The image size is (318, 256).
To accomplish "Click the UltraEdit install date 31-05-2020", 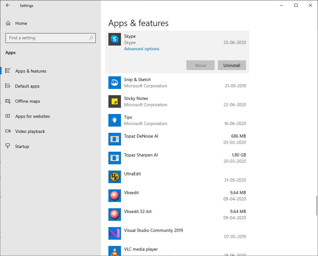I will tap(235, 180).
